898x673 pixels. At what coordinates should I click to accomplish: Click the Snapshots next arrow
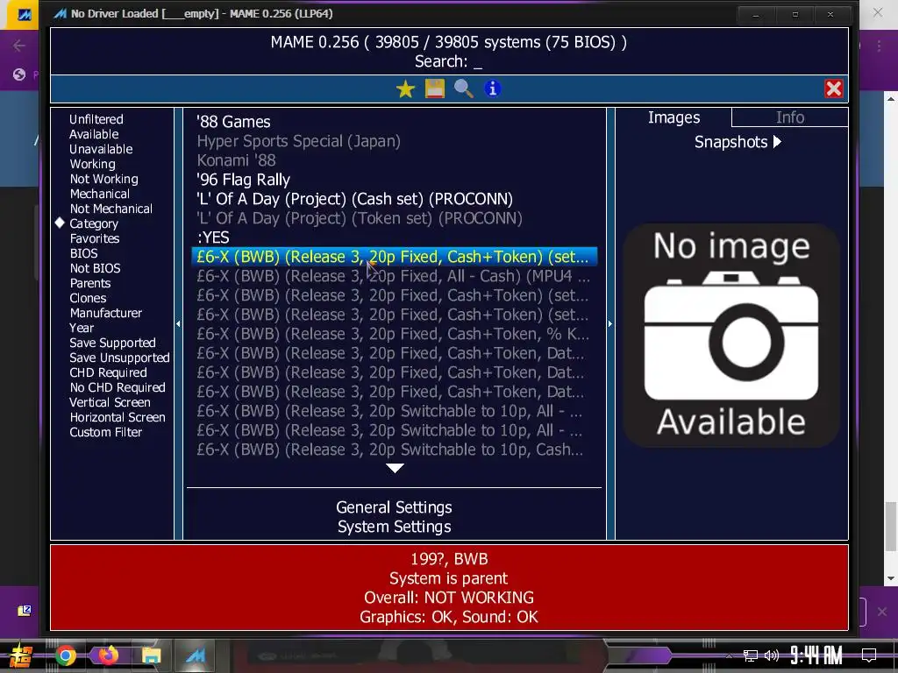coord(777,141)
